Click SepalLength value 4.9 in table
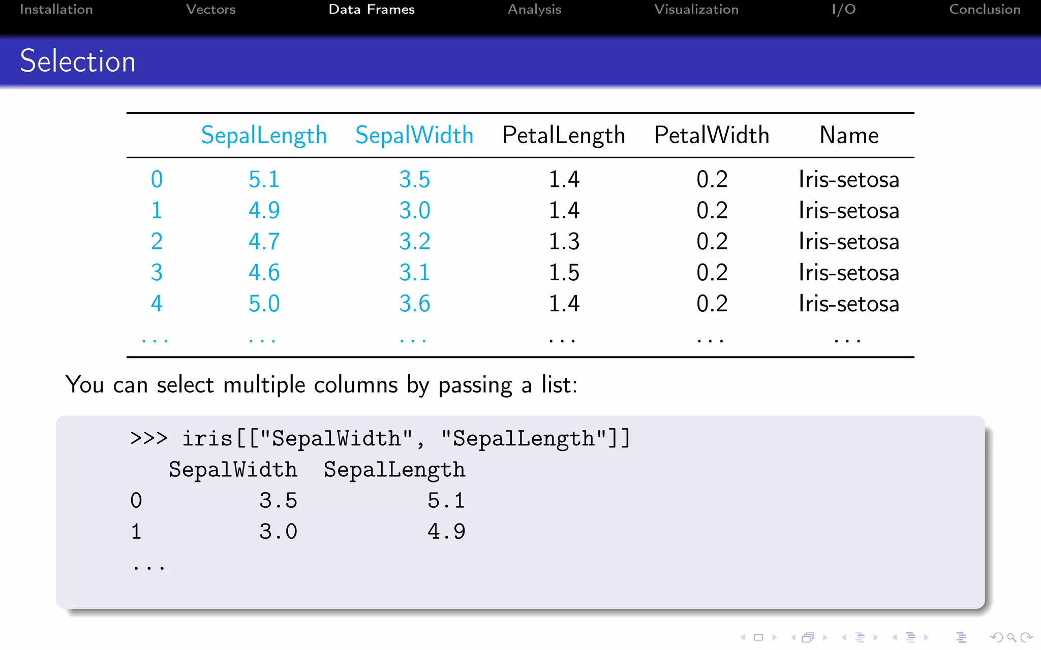Viewport: 1041px width, 650px height. tap(264, 210)
